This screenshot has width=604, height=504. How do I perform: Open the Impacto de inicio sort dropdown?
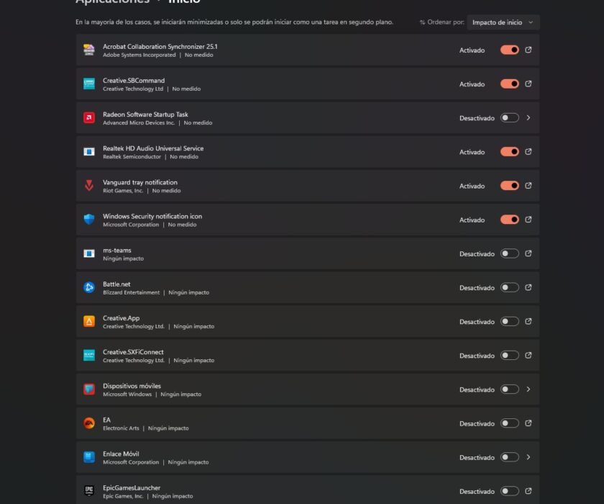502,22
